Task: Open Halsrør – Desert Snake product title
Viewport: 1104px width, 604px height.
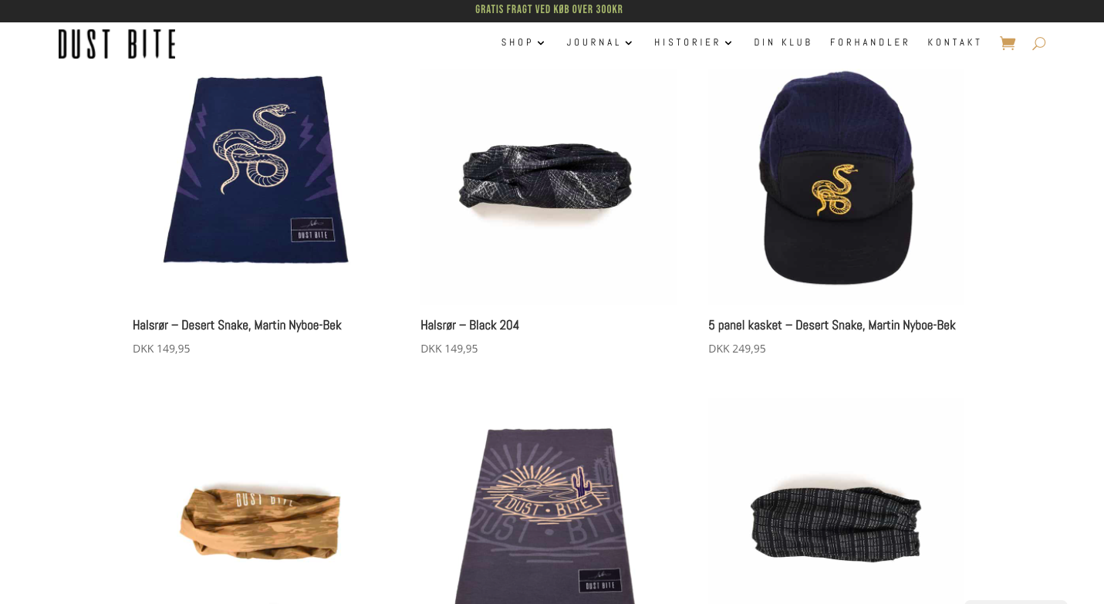Action: (x=237, y=325)
